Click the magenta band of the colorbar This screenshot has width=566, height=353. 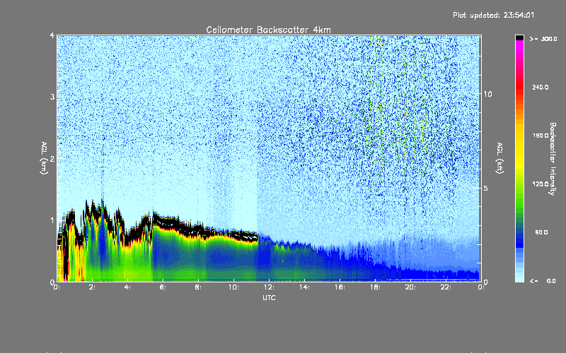pyautogui.click(x=519, y=44)
